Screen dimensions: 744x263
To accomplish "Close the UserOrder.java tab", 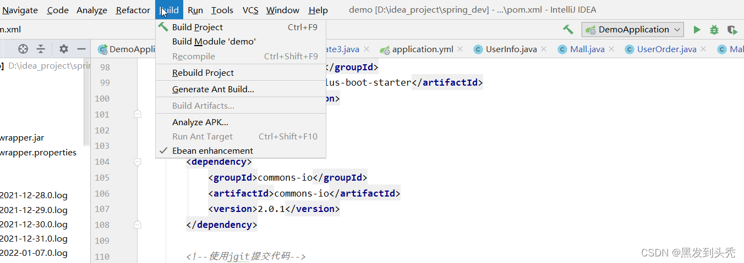I will point(703,49).
